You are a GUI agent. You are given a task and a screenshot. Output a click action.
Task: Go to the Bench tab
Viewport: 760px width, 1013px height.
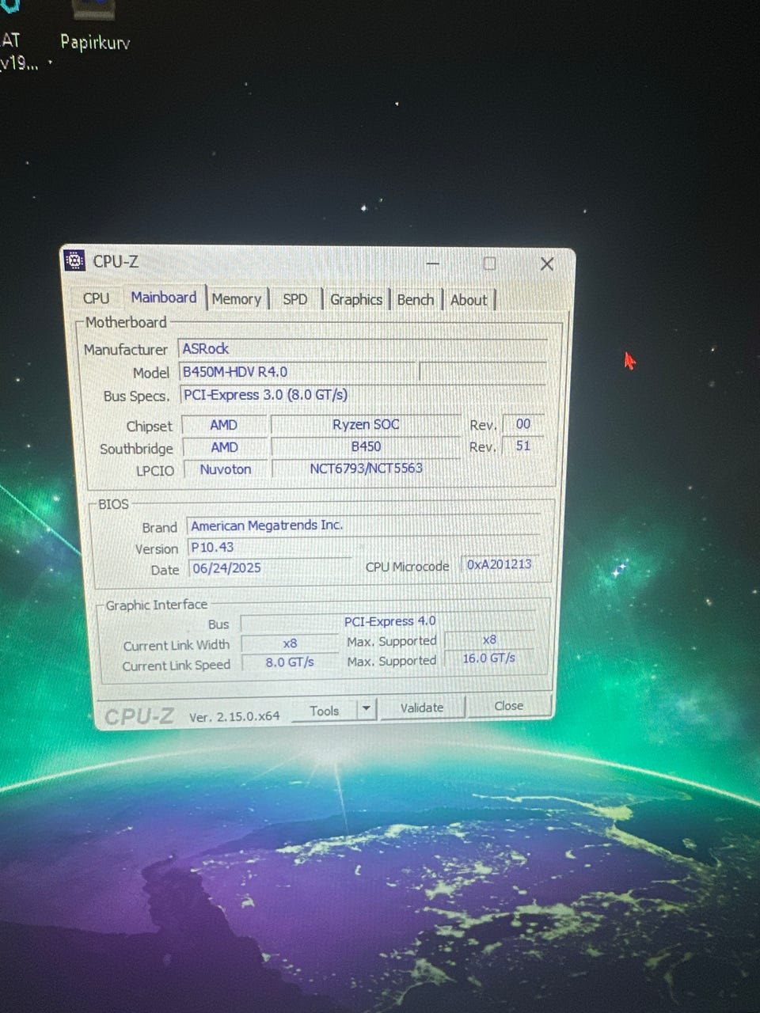pyautogui.click(x=416, y=300)
